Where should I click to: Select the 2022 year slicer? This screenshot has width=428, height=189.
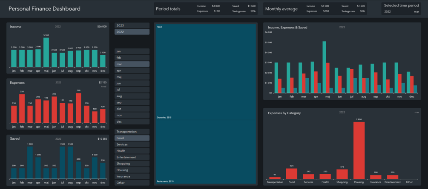[132, 32]
